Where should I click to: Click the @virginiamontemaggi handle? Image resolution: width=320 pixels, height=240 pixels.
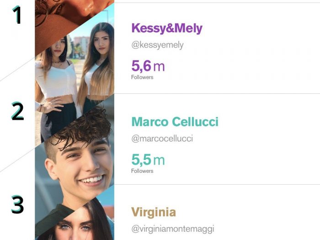172,229
